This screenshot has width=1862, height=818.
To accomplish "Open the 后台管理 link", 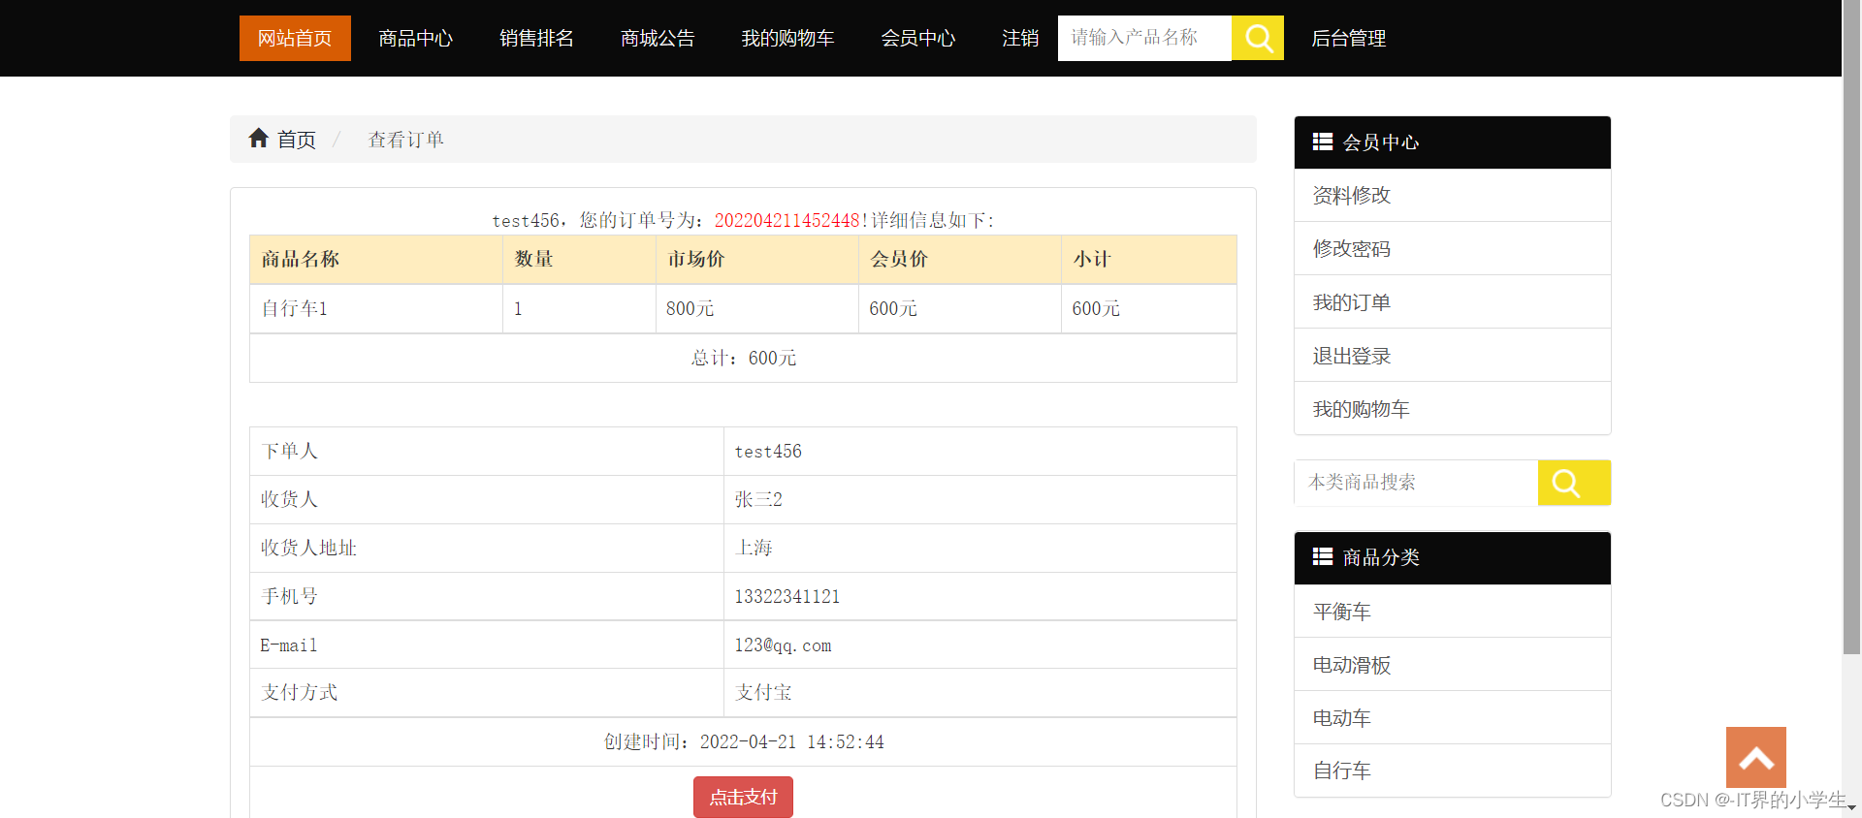I will coord(1348,38).
